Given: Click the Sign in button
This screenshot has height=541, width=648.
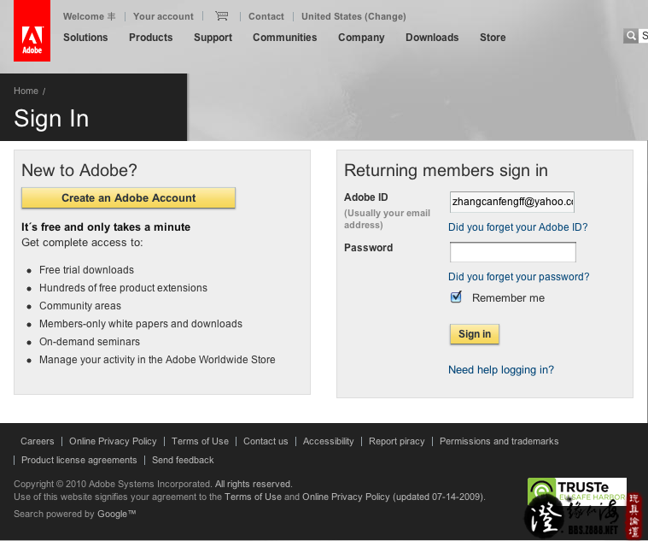Looking at the screenshot, I should click(x=475, y=334).
